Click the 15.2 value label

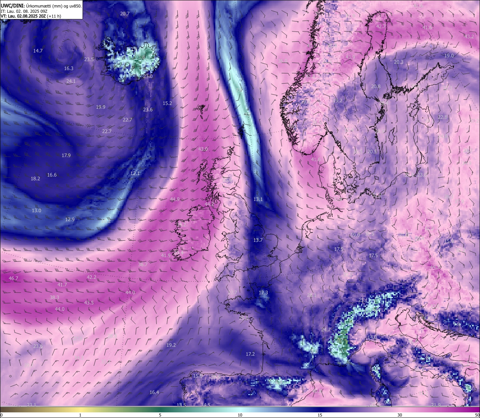[x=167, y=103]
